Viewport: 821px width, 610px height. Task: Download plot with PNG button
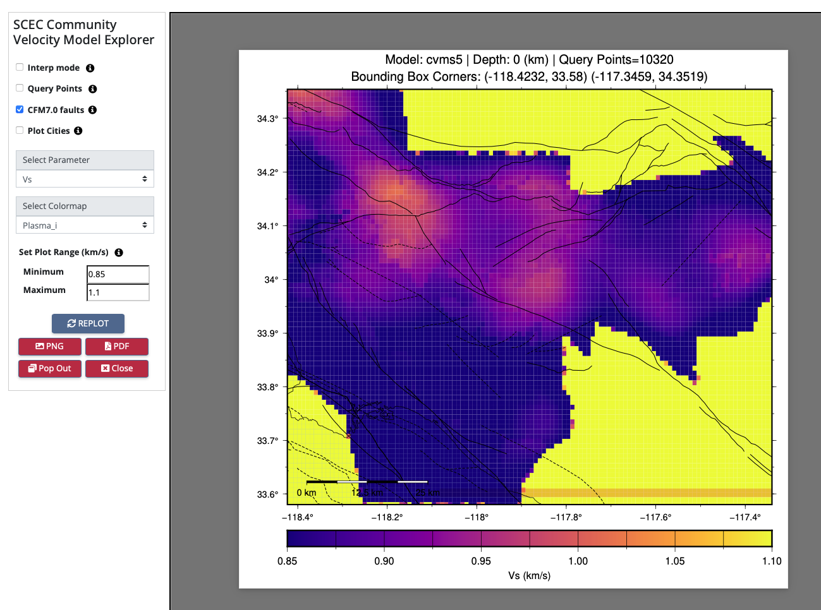pos(50,346)
